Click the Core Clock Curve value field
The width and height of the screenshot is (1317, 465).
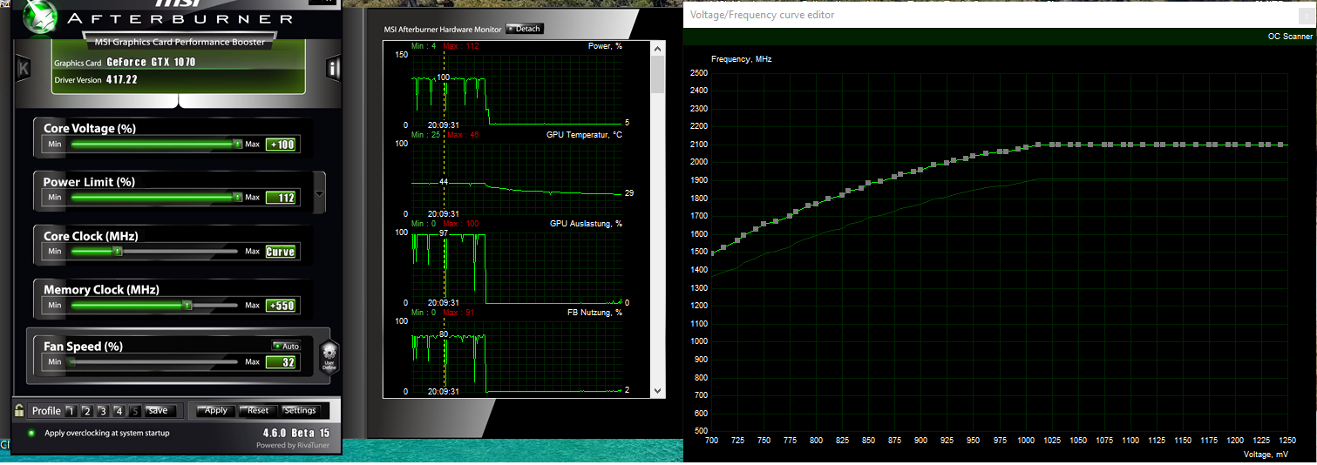coord(281,252)
